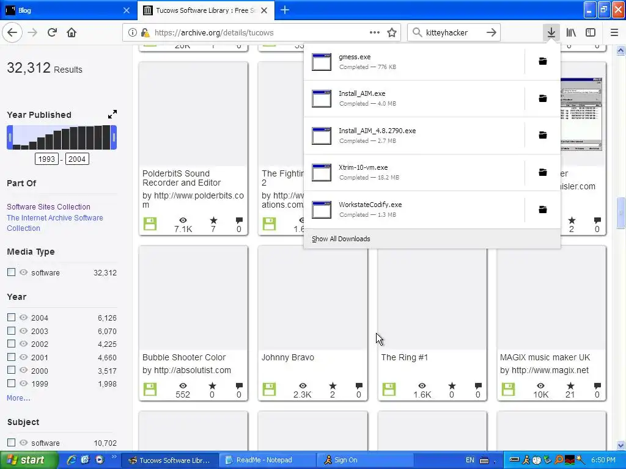Close the Blog tab
Viewport: 626px width, 469px height.
[x=126, y=10]
